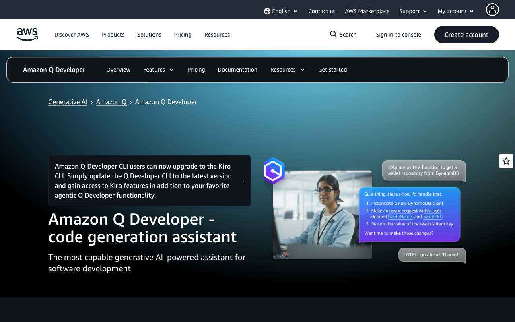Select Pricing in the product navigation
Viewport: 515px width, 322px height.
tap(196, 70)
